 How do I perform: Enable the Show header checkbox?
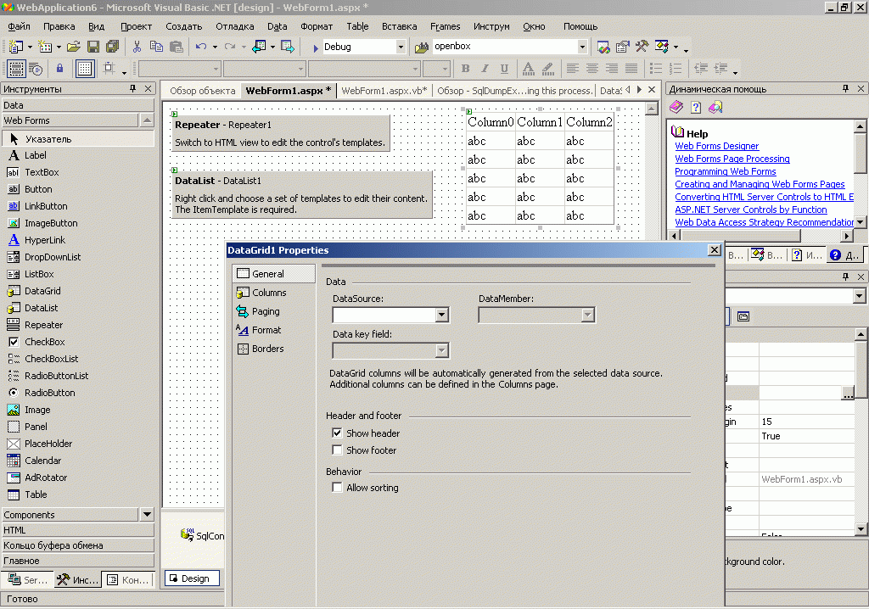(x=337, y=433)
